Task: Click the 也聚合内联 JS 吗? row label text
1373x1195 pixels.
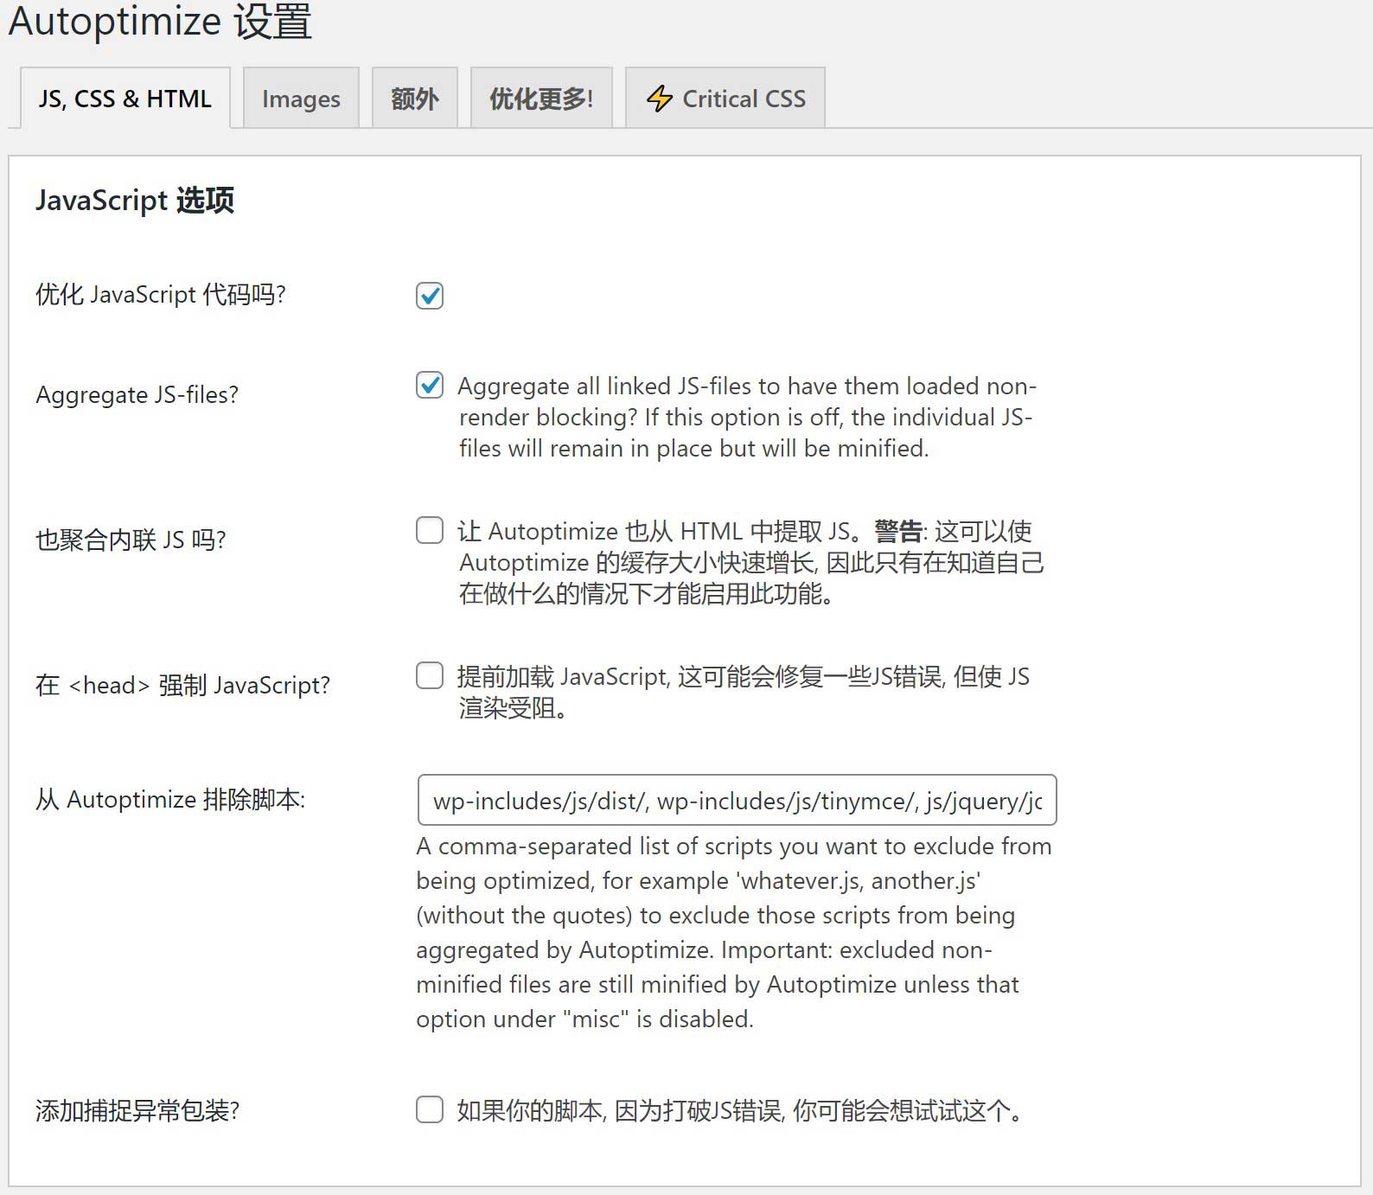Action: pyautogui.click(x=131, y=540)
